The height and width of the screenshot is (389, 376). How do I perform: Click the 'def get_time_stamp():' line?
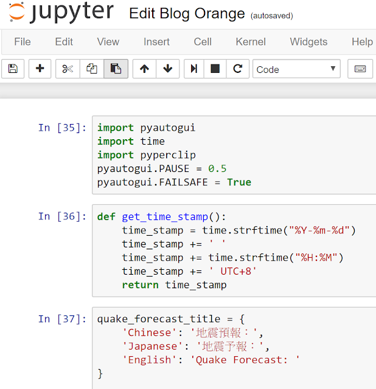click(x=161, y=217)
